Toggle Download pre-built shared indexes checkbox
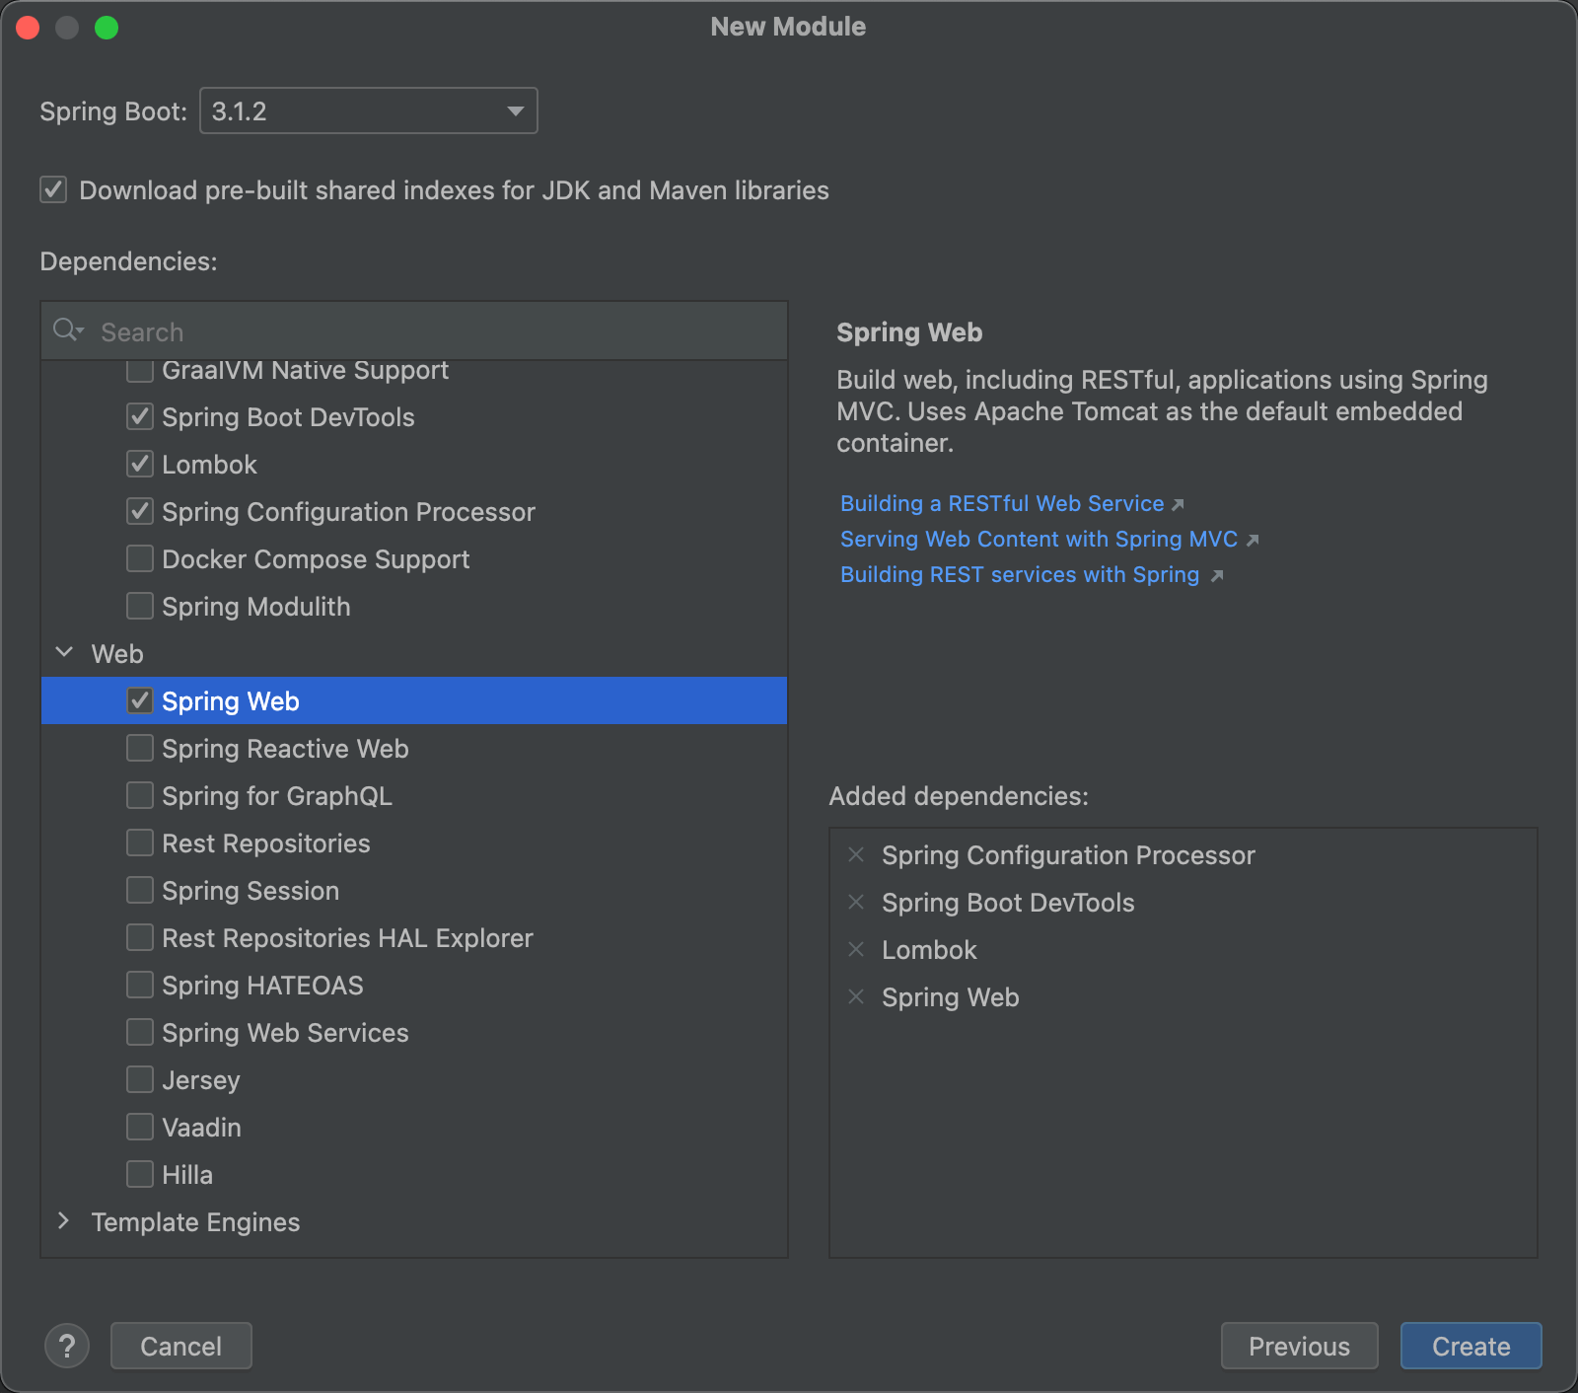Screen dimensions: 1578x1393 53,189
